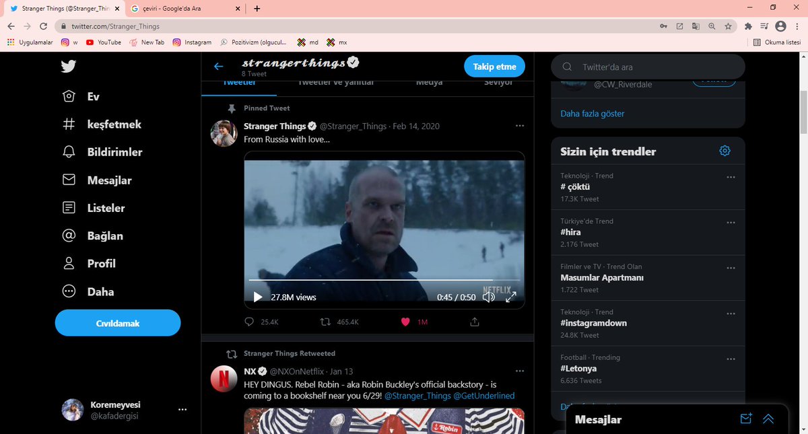Screen dimensions: 808x434
Task: Open Stranger Things avatar on pinned tweet
Action: (x=224, y=133)
